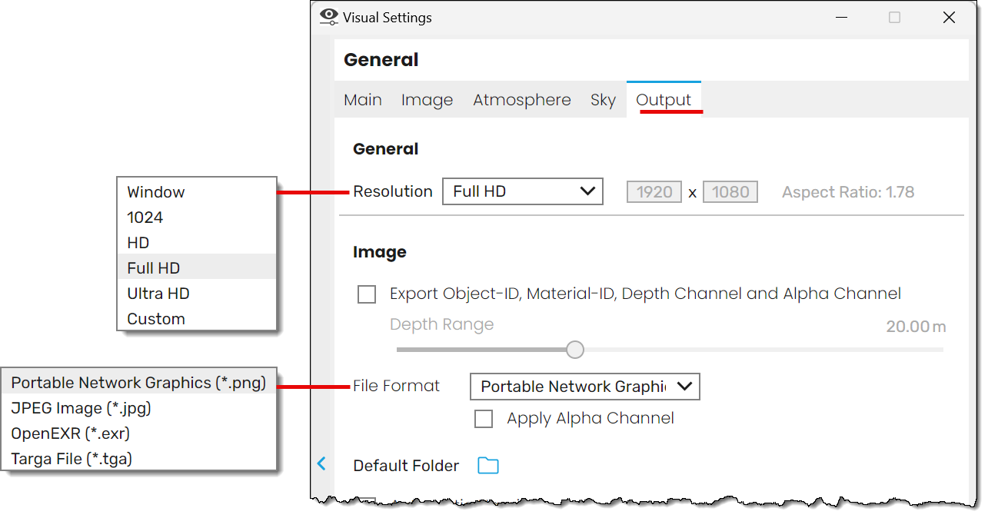998x518 pixels.
Task: Open the Default Folder picker icon
Action: click(488, 465)
